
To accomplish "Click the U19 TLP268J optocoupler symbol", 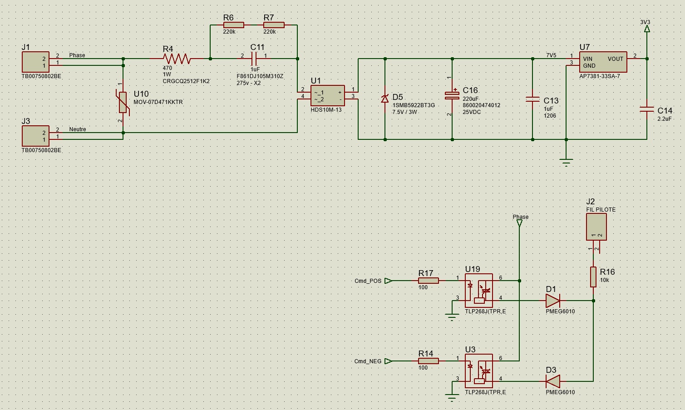I will coord(478,291).
